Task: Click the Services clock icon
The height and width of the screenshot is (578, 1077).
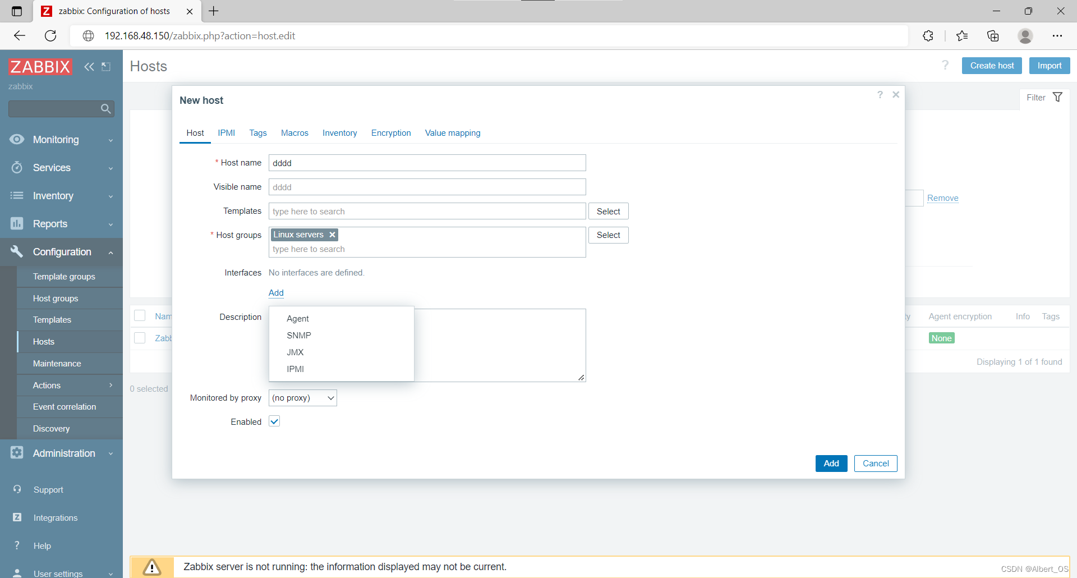Action: 17,167
